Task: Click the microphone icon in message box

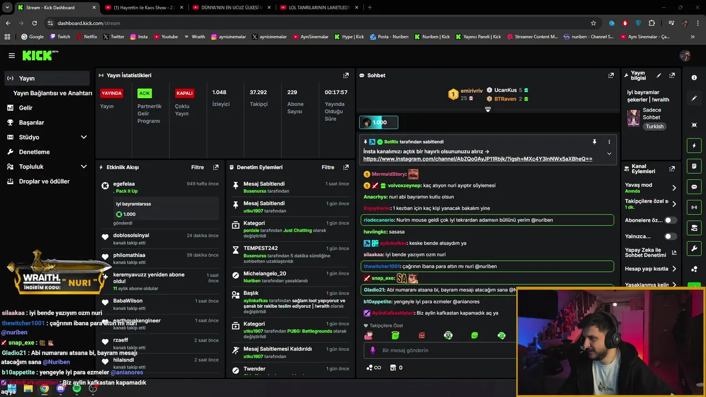Action: [x=372, y=350]
